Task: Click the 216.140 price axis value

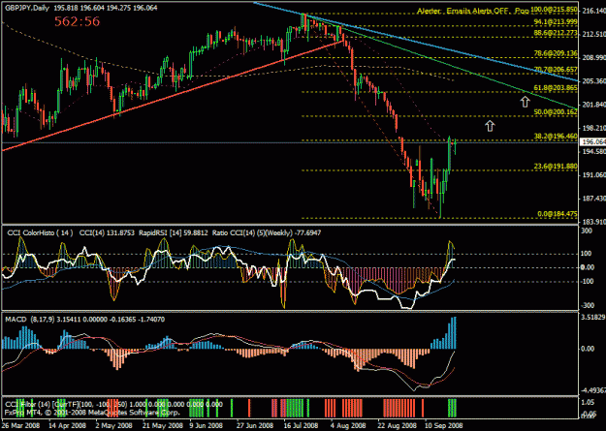Action: [x=594, y=12]
